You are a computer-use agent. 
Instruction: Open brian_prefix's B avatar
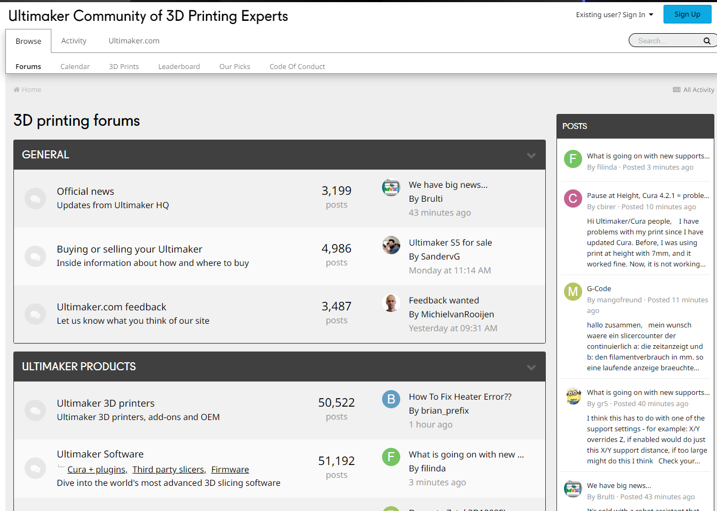pos(391,399)
